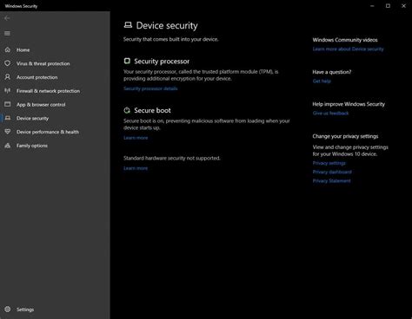The height and width of the screenshot is (319, 412).
Task: Click Learn more under Standard hardware security
Action: (x=136, y=168)
